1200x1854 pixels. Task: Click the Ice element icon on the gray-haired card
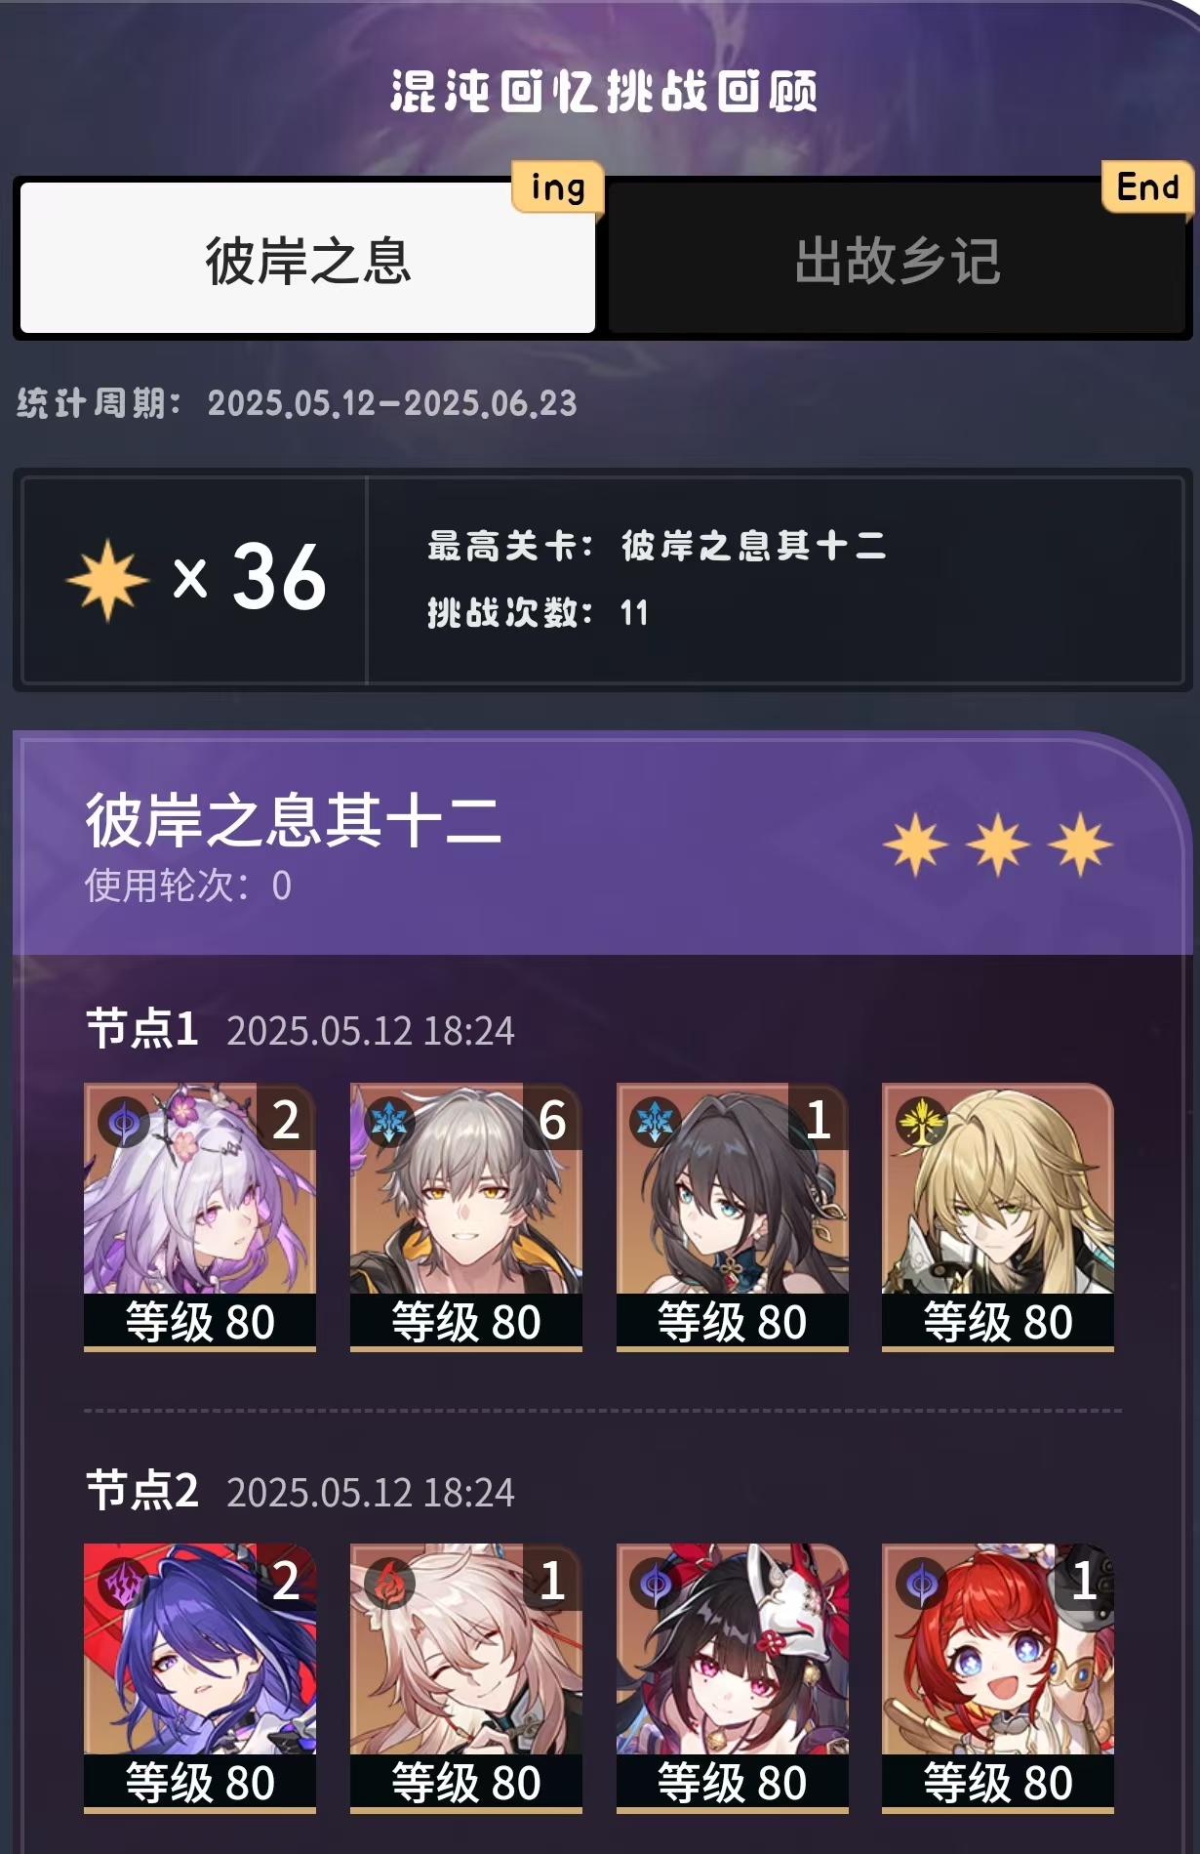[389, 1122]
